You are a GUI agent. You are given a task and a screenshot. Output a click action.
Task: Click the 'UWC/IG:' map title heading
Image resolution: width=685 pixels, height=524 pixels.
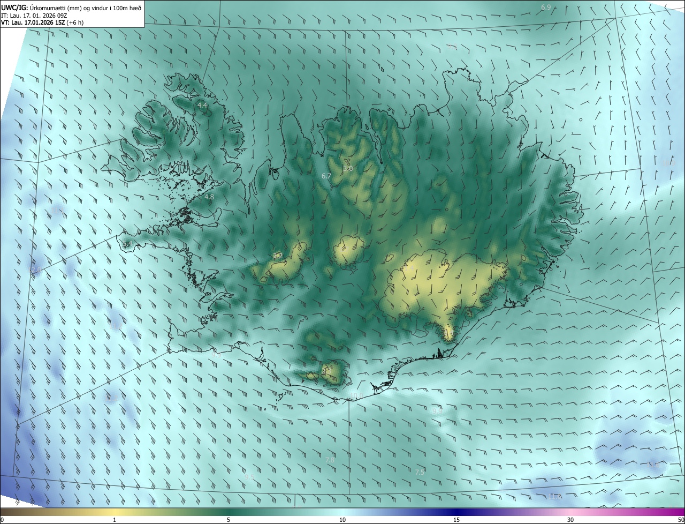pyautogui.click(x=14, y=8)
